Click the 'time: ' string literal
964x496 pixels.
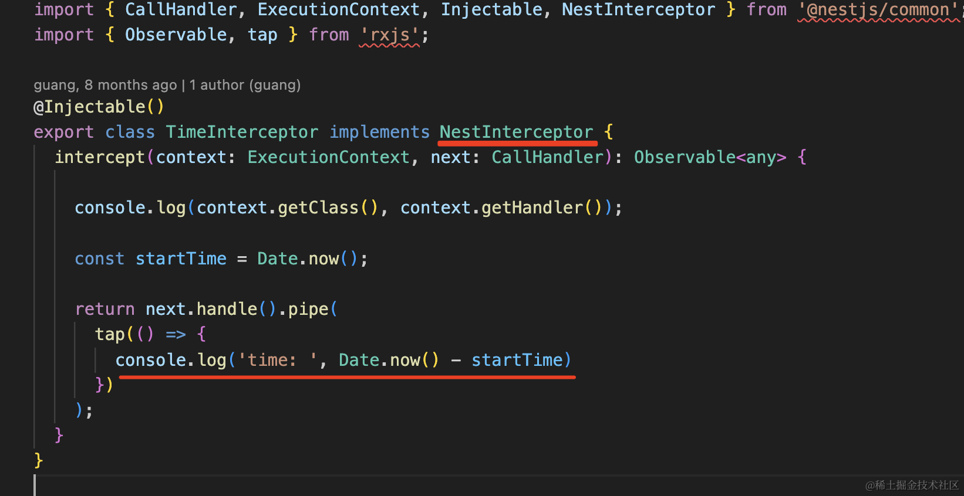pos(277,360)
